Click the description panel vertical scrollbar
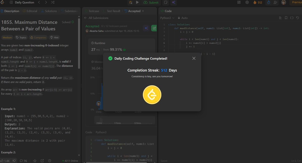The width and height of the screenshot is (302, 163). [79, 43]
